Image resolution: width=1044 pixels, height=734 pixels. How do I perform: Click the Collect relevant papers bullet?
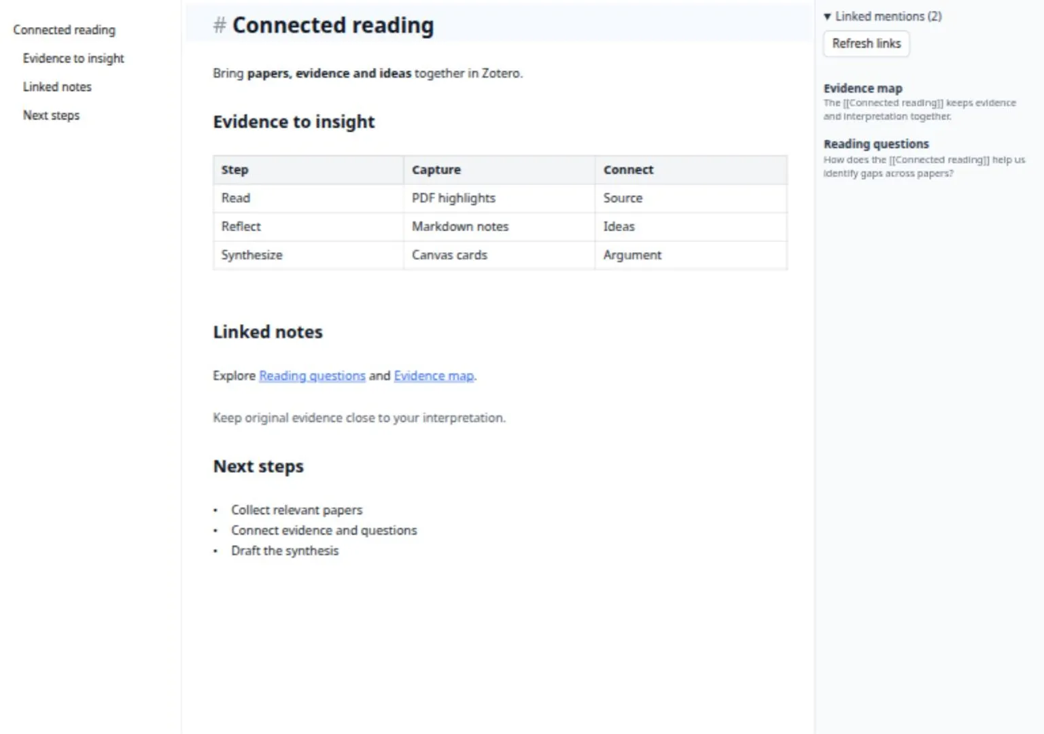pos(296,510)
